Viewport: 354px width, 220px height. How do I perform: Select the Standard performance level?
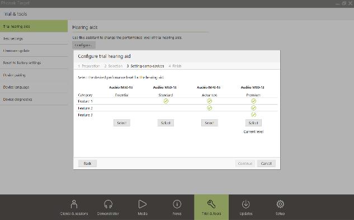tap(166, 123)
